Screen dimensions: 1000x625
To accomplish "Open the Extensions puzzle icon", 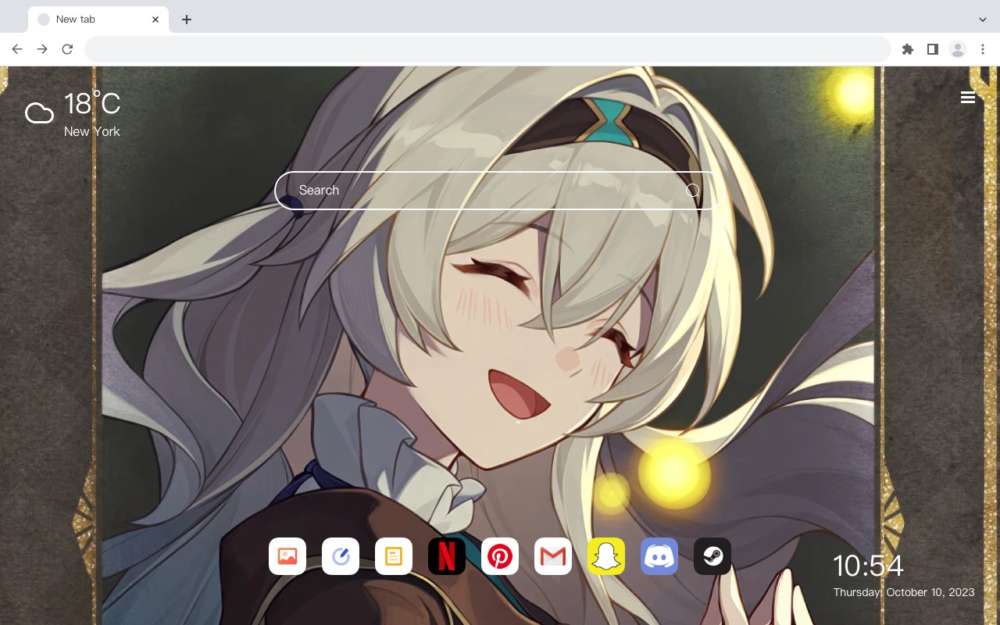I will click(x=908, y=49).
